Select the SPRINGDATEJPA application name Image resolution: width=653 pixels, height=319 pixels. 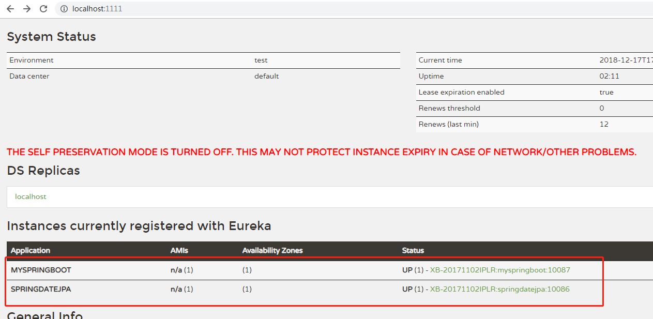41,289
